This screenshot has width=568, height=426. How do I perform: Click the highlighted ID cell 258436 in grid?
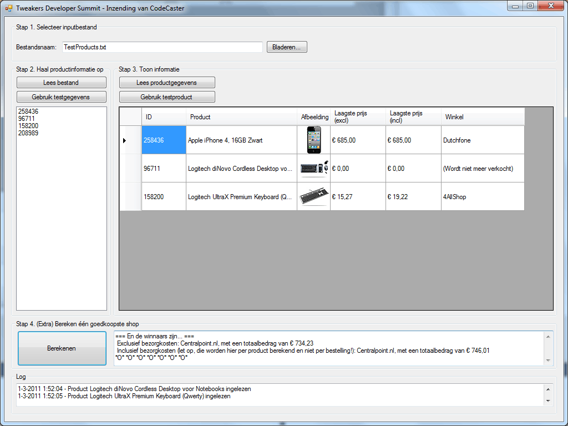coord(164,140)
